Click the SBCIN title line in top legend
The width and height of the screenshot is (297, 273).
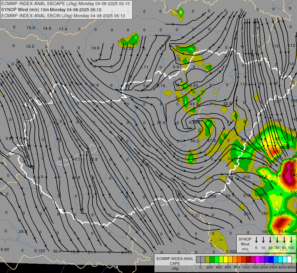click(63, 16)
